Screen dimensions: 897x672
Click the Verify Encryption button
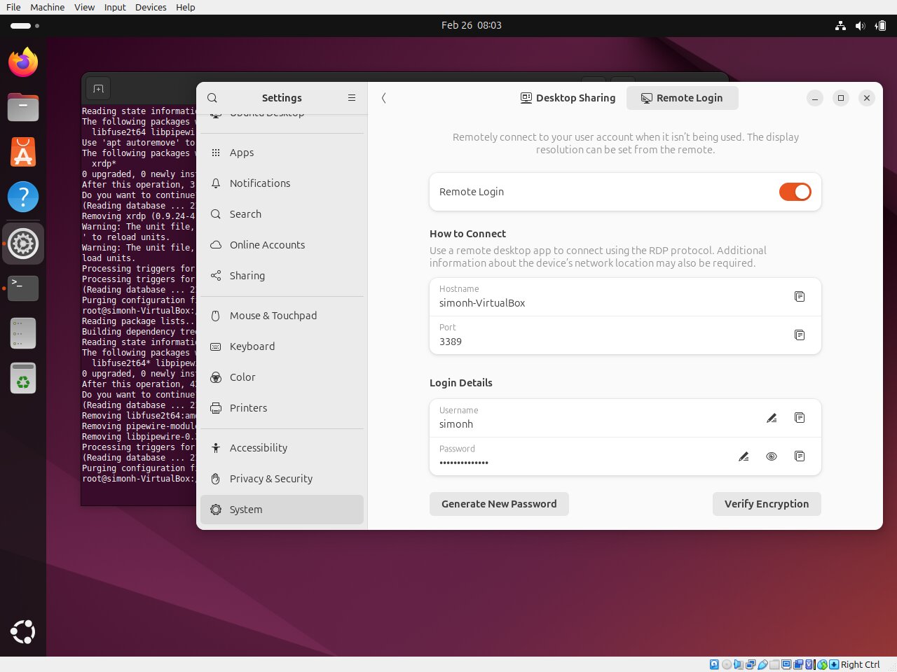pos(767,504)
